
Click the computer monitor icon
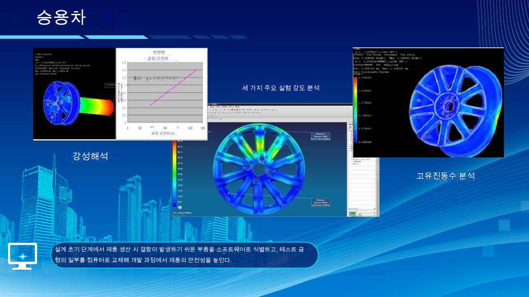pyautogui.click(x=22, y=256)
